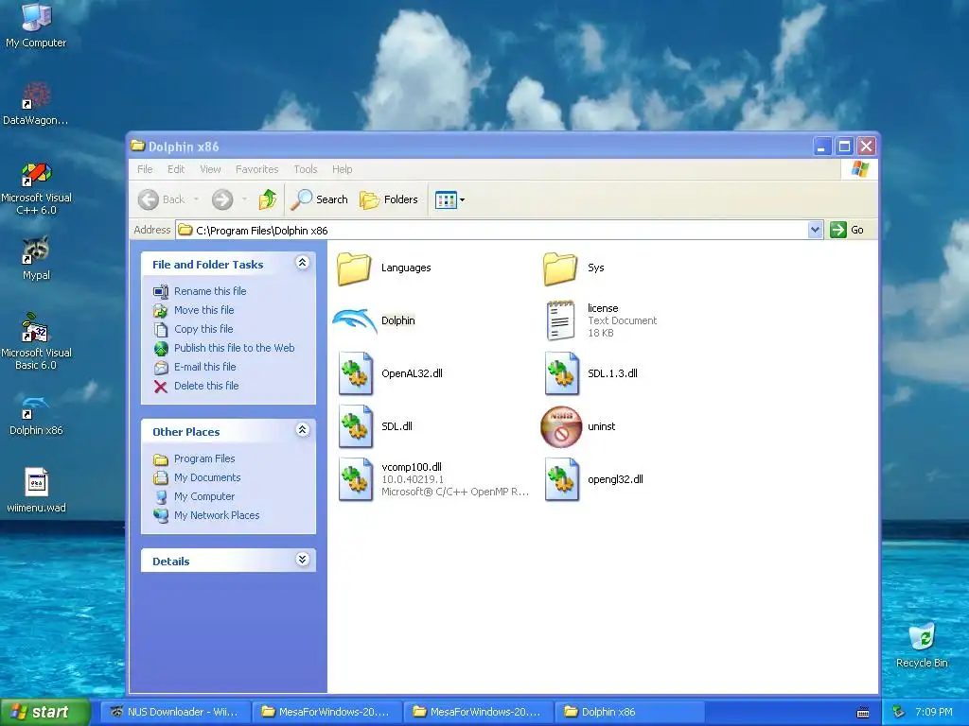969x726 pixels.
Task: Click the 7:09 PM clock in tray
Action: pos(934,712)
